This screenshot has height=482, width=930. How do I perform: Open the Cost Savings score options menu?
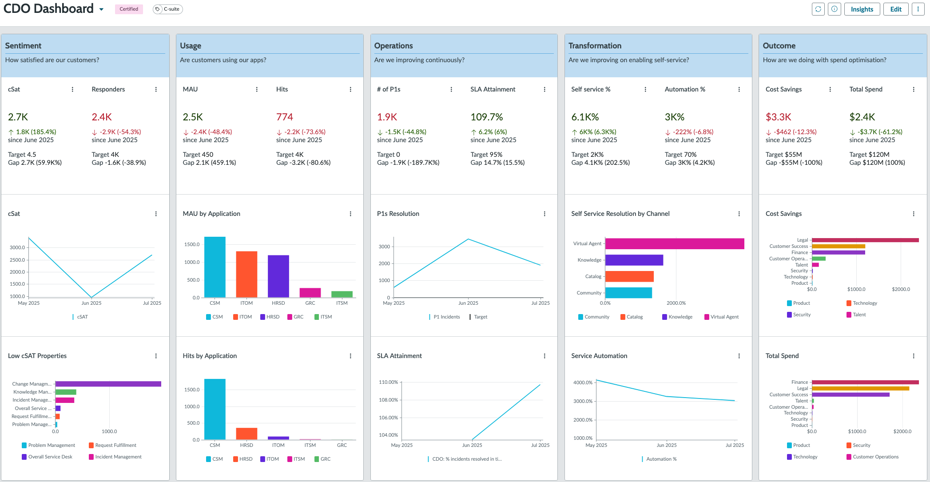coord(830,89)
